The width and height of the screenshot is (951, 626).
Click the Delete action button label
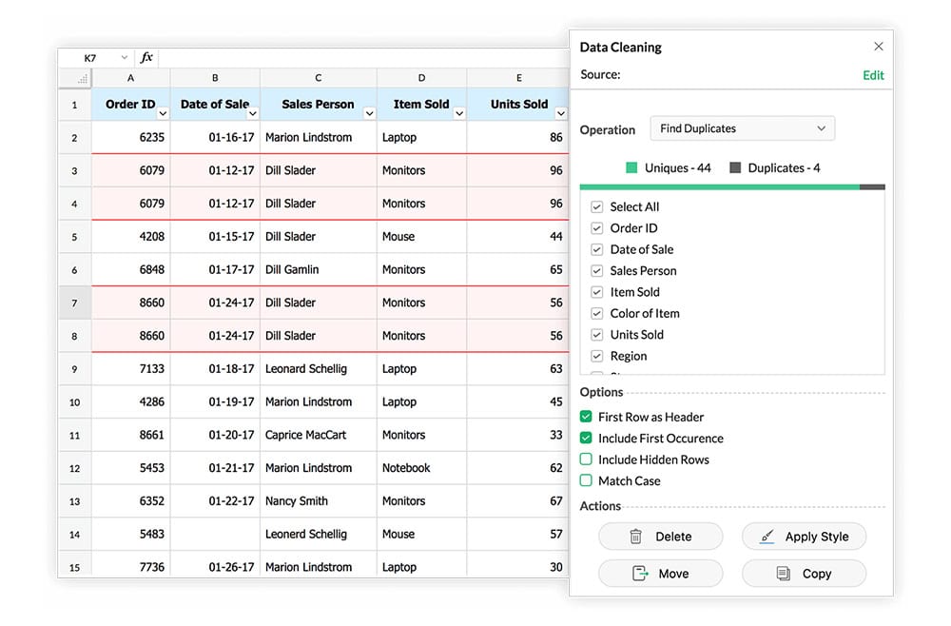click(x=673, y=537)
